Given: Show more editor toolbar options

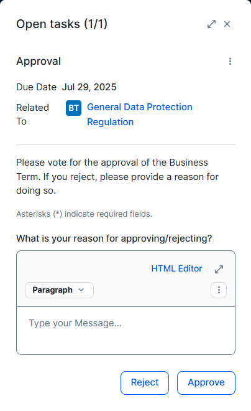Looking at the screenshot, I should point(219,290).
